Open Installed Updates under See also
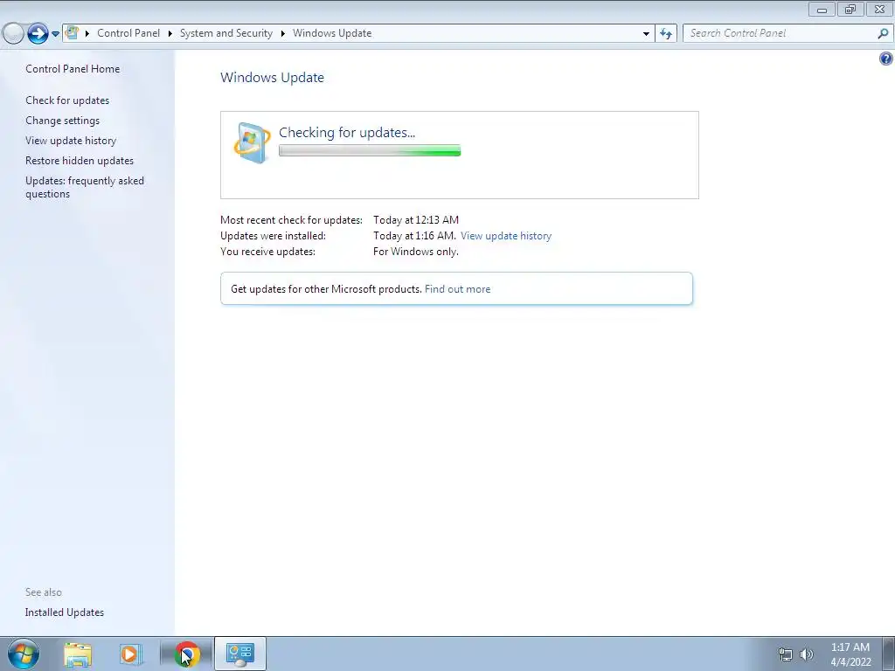The image size is (895, 671). point(65,612)
